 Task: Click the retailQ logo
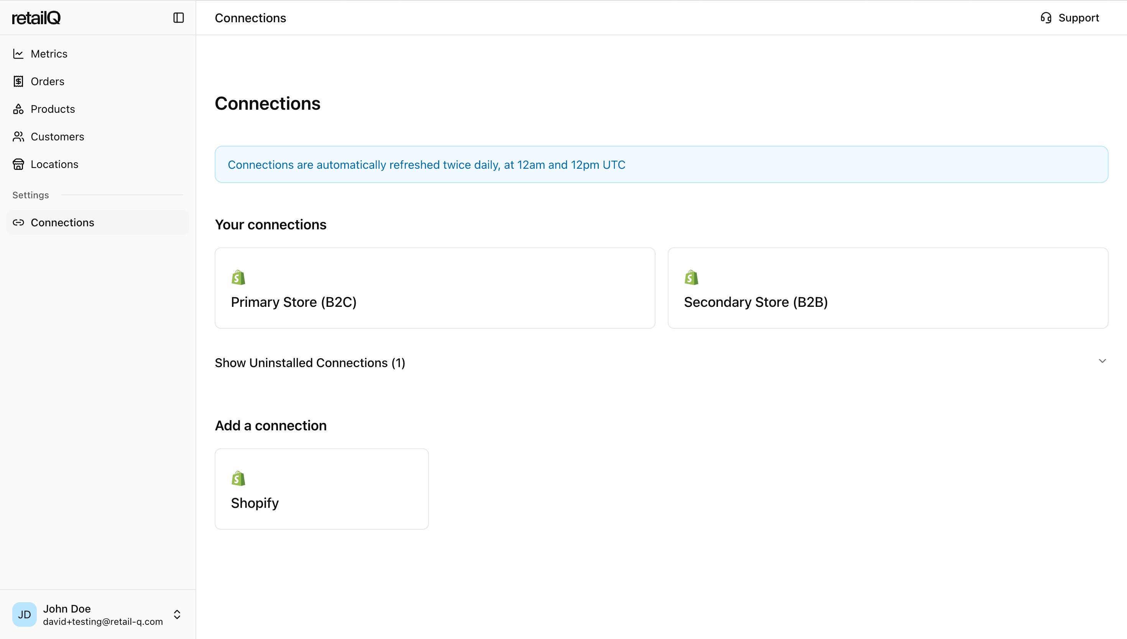(36, 18)
